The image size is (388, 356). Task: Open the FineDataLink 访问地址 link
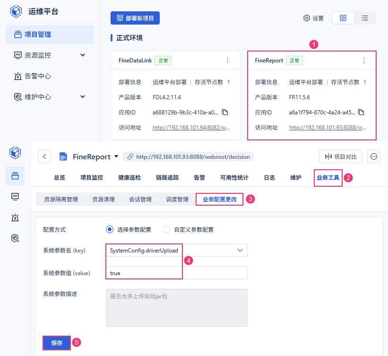point(191,128)
